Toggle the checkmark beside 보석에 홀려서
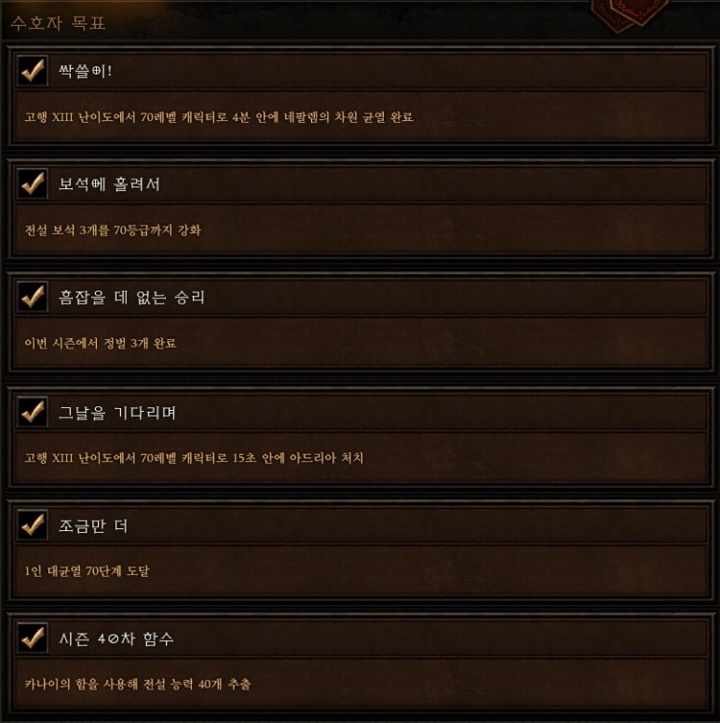The height and width of the screenshot is (723, 720). point(33,184)
